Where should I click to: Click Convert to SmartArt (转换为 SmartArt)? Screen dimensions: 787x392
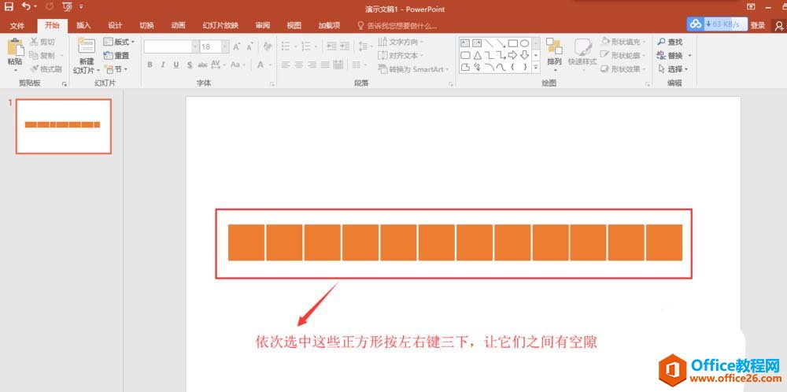click(414, 69)
